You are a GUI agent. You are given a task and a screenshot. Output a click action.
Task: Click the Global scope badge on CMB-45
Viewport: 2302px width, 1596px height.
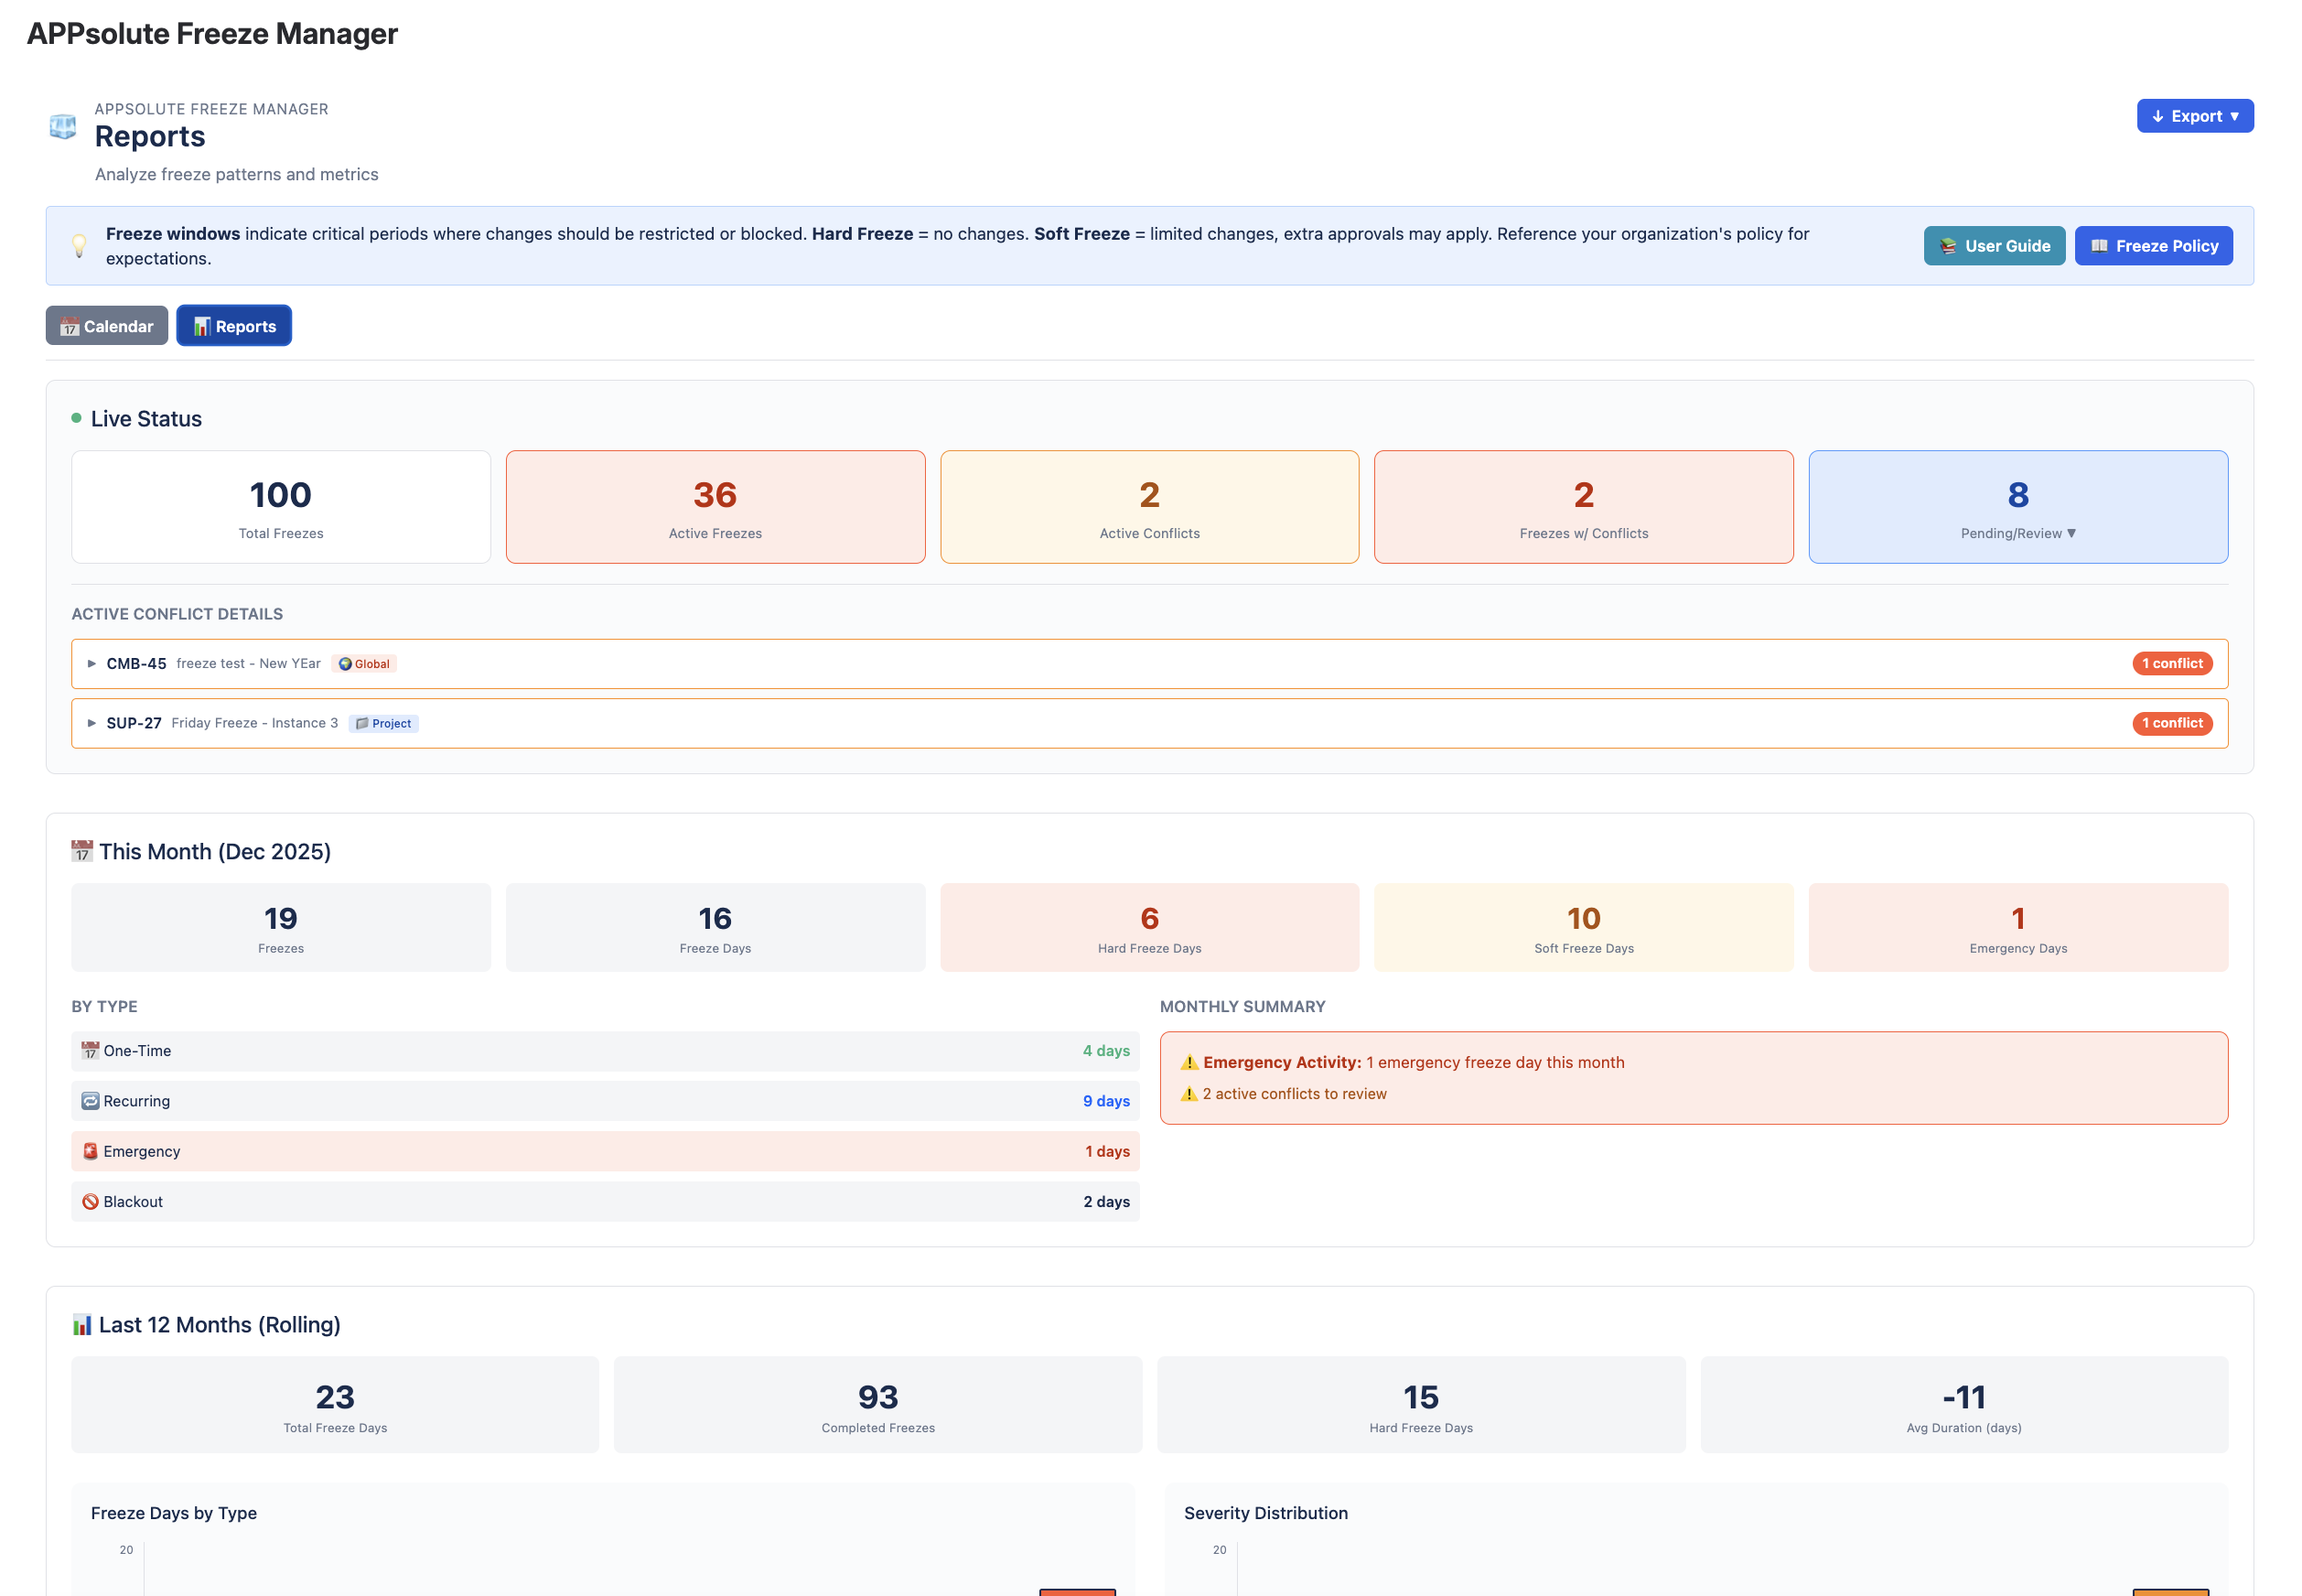[365, 664]
